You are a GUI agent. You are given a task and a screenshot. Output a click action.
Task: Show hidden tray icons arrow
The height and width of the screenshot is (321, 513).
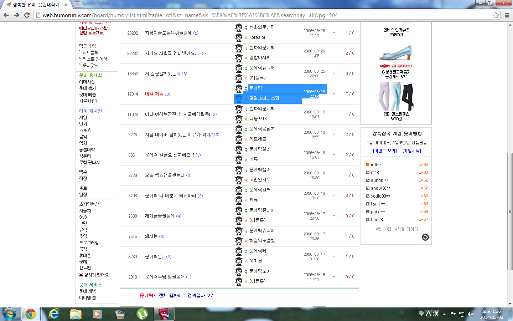pos(444,314)
